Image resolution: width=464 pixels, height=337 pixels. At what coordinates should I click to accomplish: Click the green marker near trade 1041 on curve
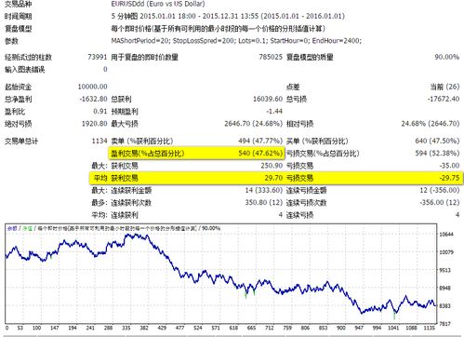[x=394, y=316]
